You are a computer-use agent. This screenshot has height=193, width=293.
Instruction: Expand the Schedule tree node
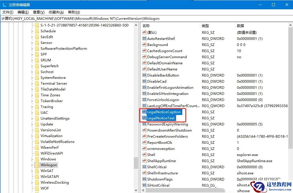[x=32, y=31]
